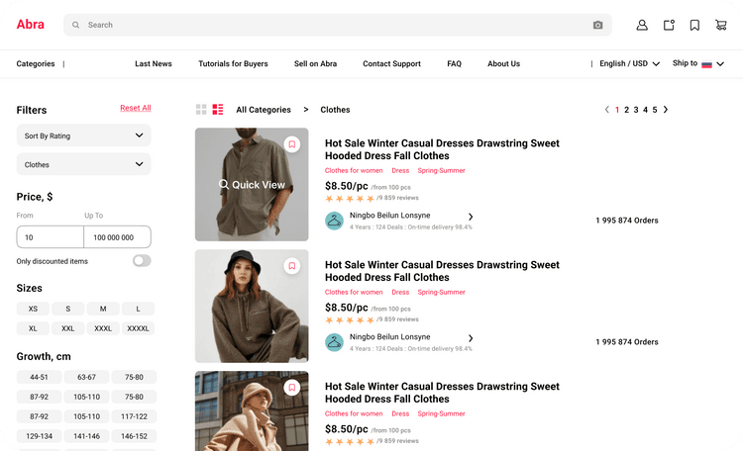Open FAQ page

click(454, 63)
